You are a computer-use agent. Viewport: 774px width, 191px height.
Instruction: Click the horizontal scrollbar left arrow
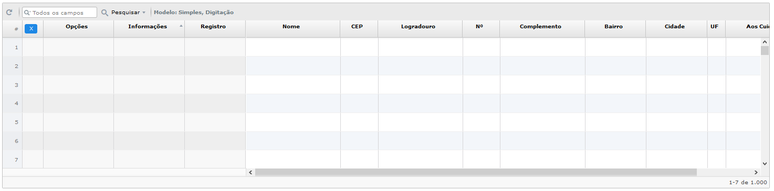tap(250, 172)
